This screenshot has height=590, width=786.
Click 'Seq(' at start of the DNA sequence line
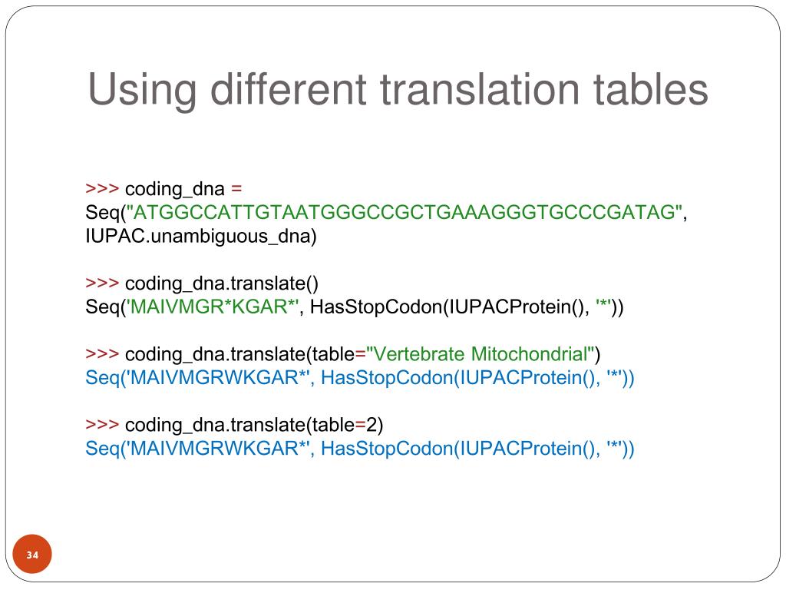coord(105,213)
